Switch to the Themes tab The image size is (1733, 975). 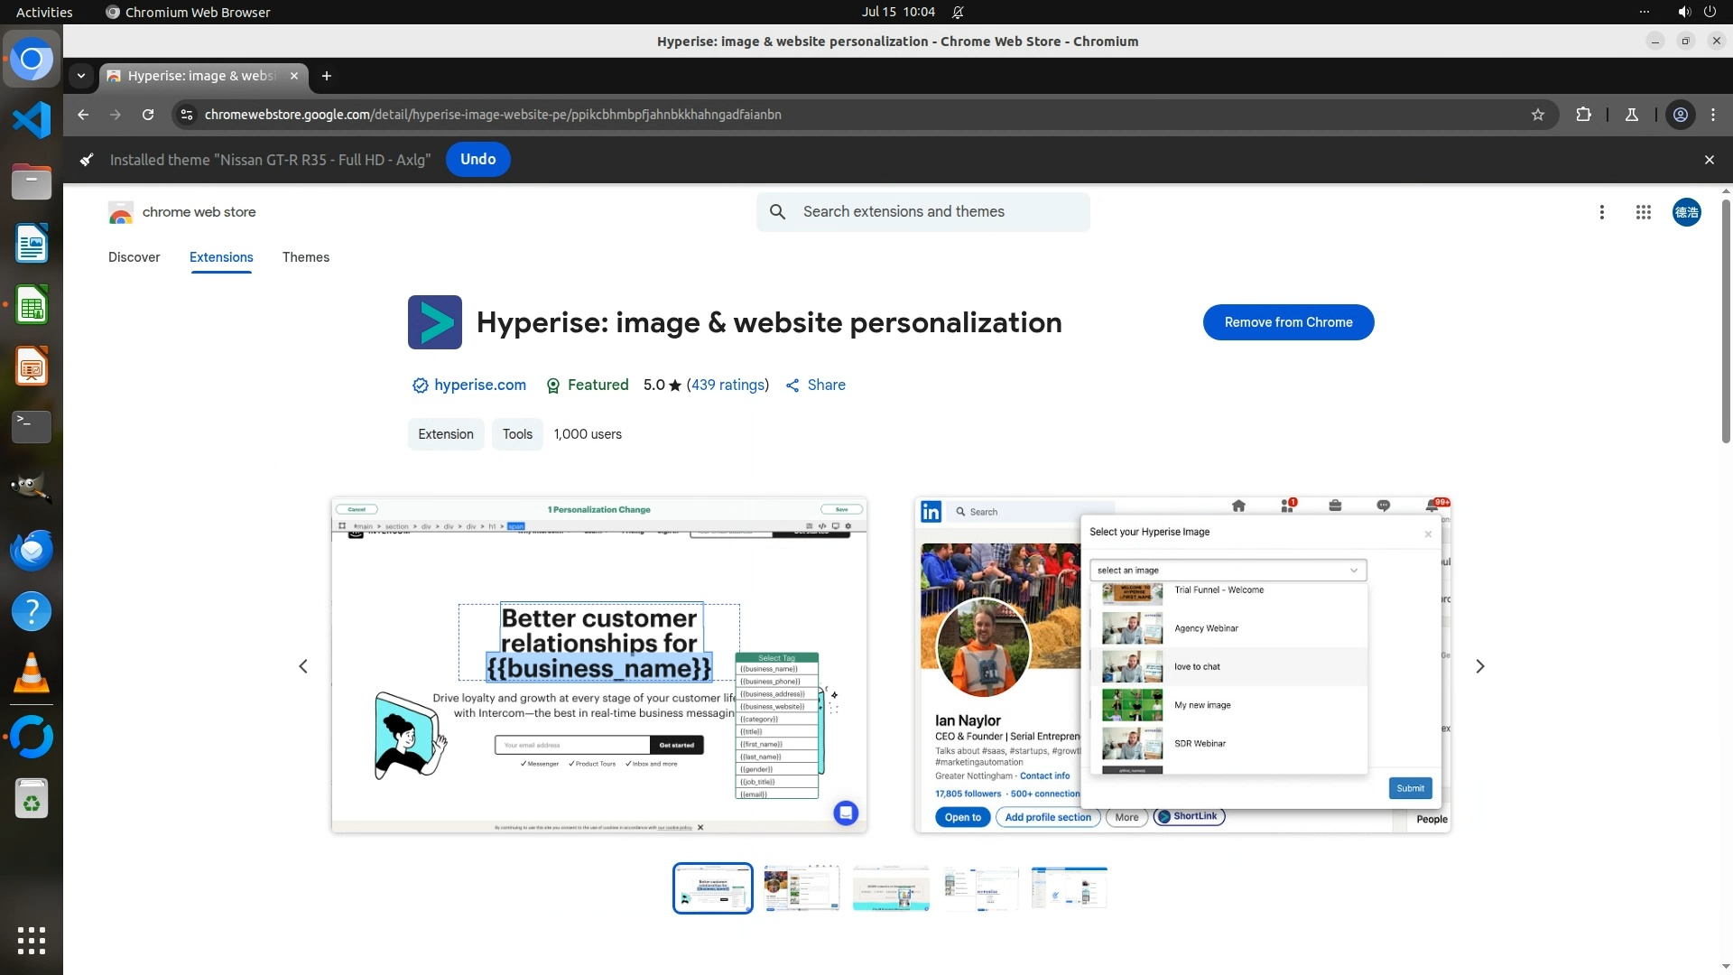[305, 257]
